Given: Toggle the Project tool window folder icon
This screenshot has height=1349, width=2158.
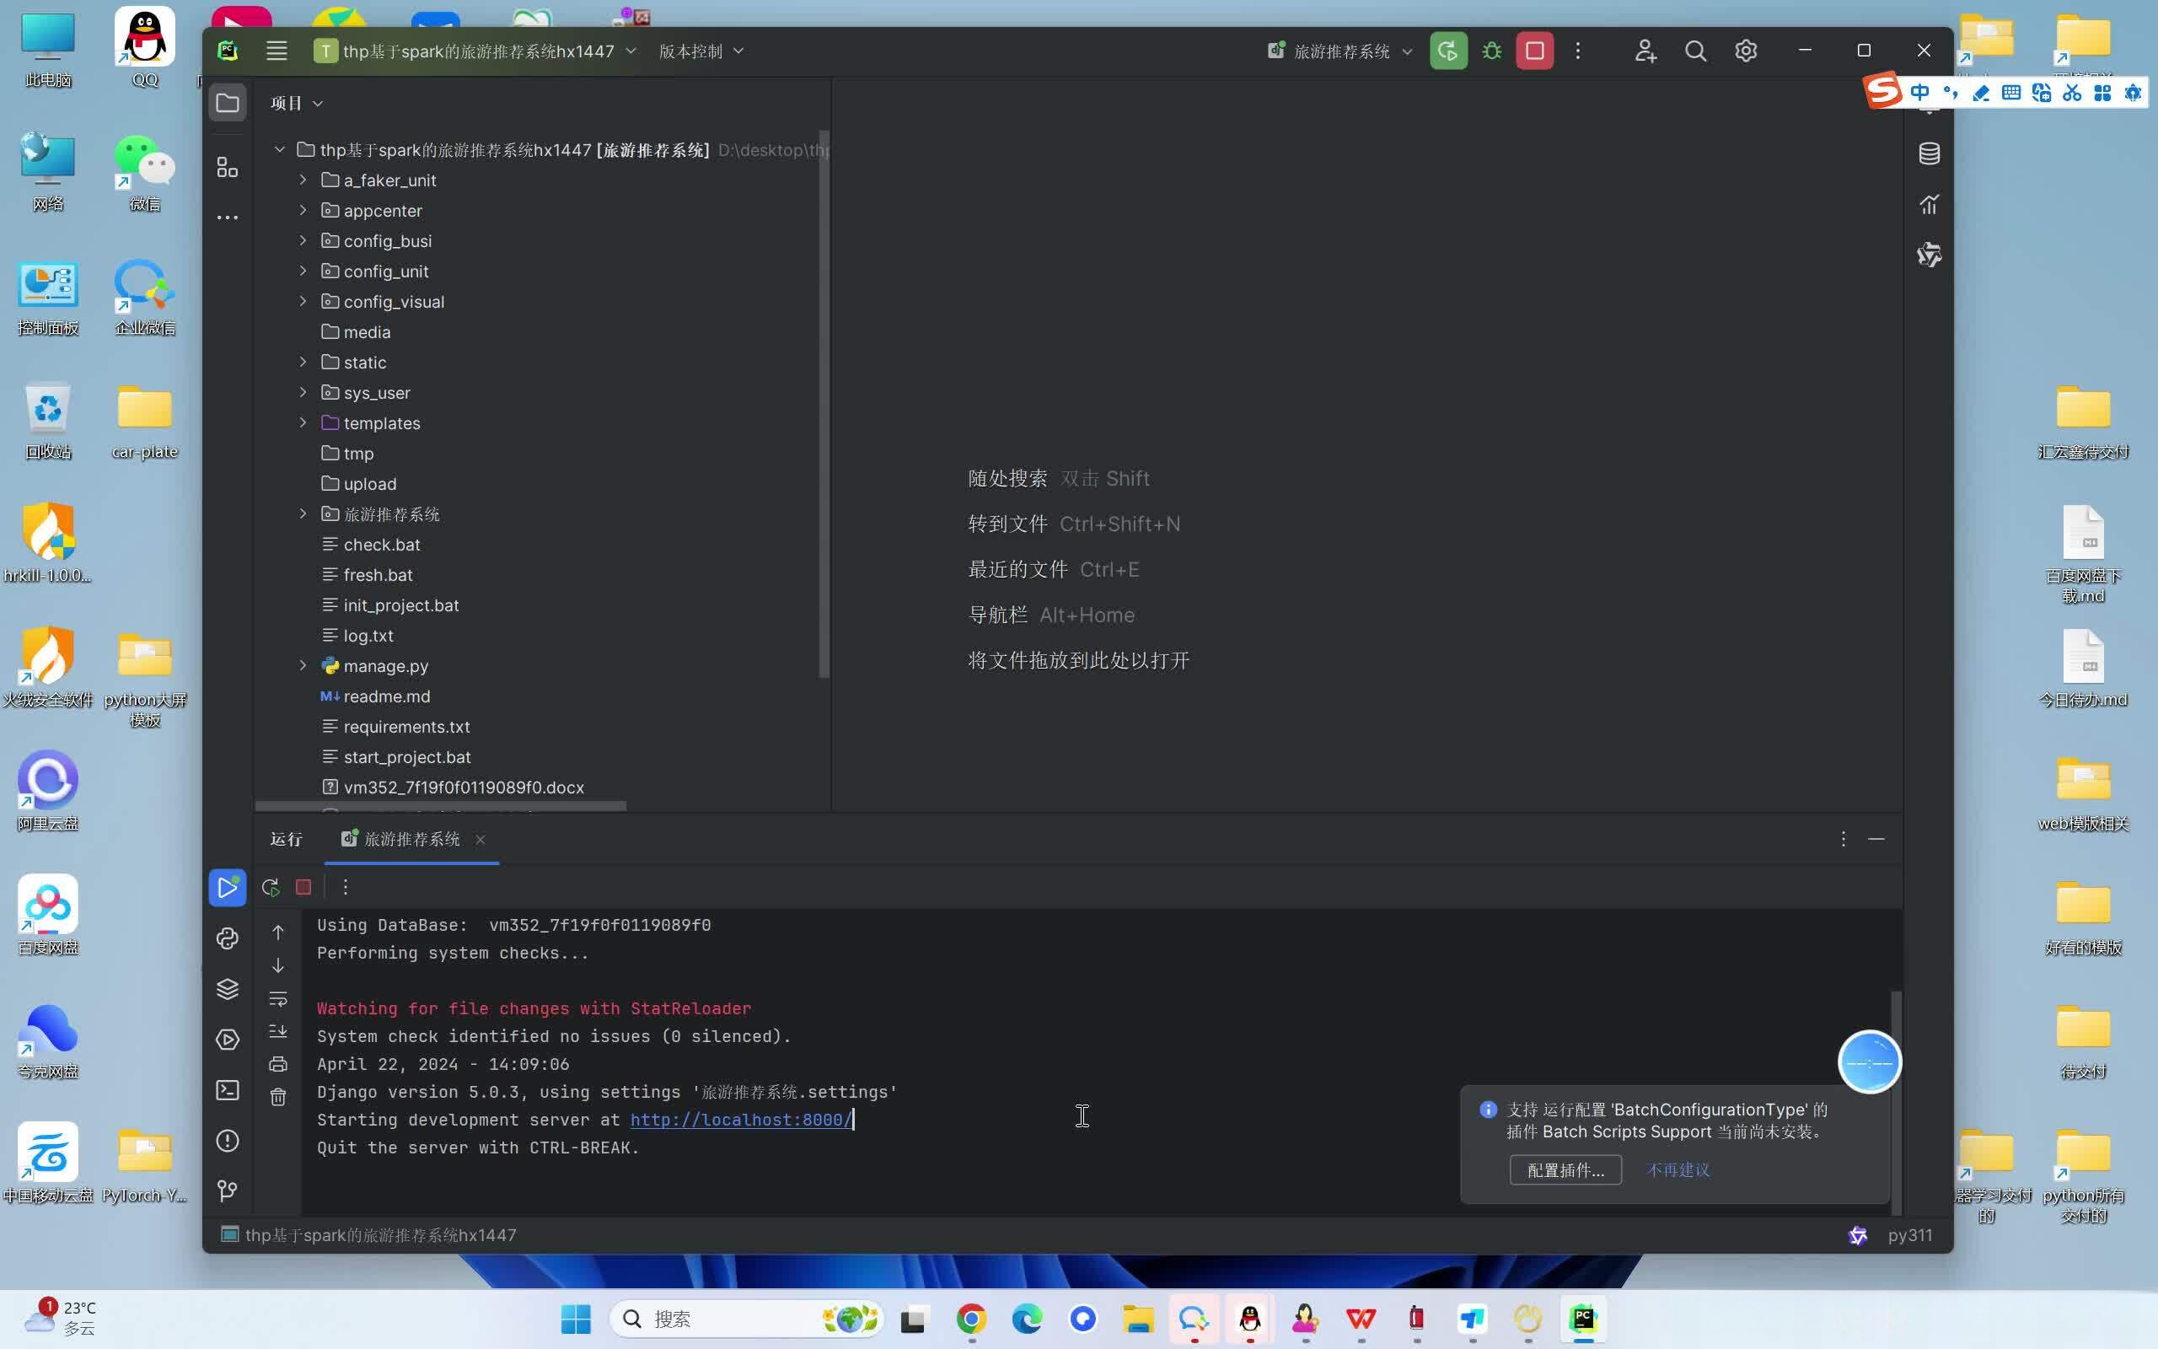Looking at the screenshot, I should tap(228, 103).
